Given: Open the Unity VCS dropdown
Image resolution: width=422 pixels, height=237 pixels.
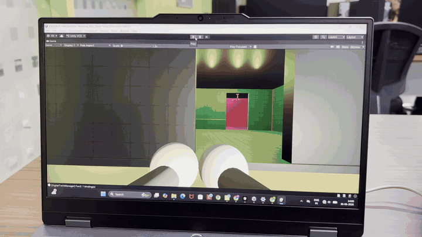Looking at the screenshot, I should point(76,36).
